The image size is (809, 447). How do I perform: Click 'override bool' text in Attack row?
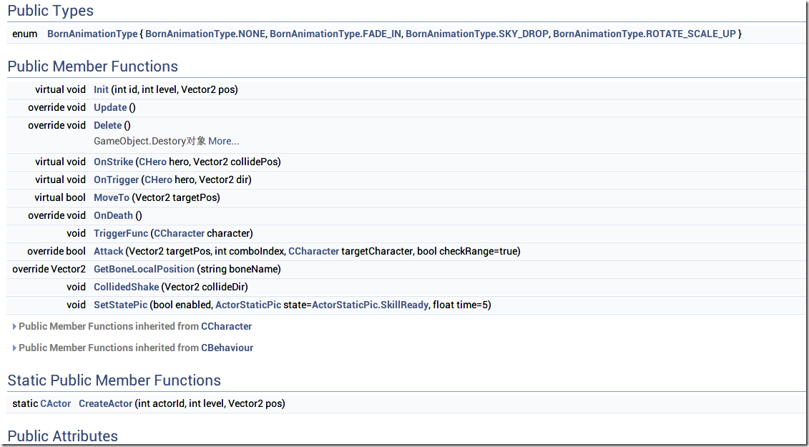tap(57, 251)
